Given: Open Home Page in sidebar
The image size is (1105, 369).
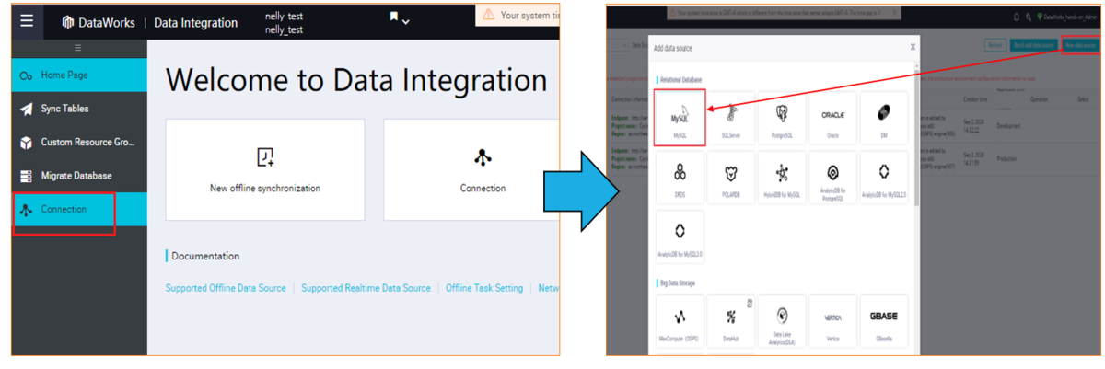Looking at the screenshot, I should pos(79,75).
